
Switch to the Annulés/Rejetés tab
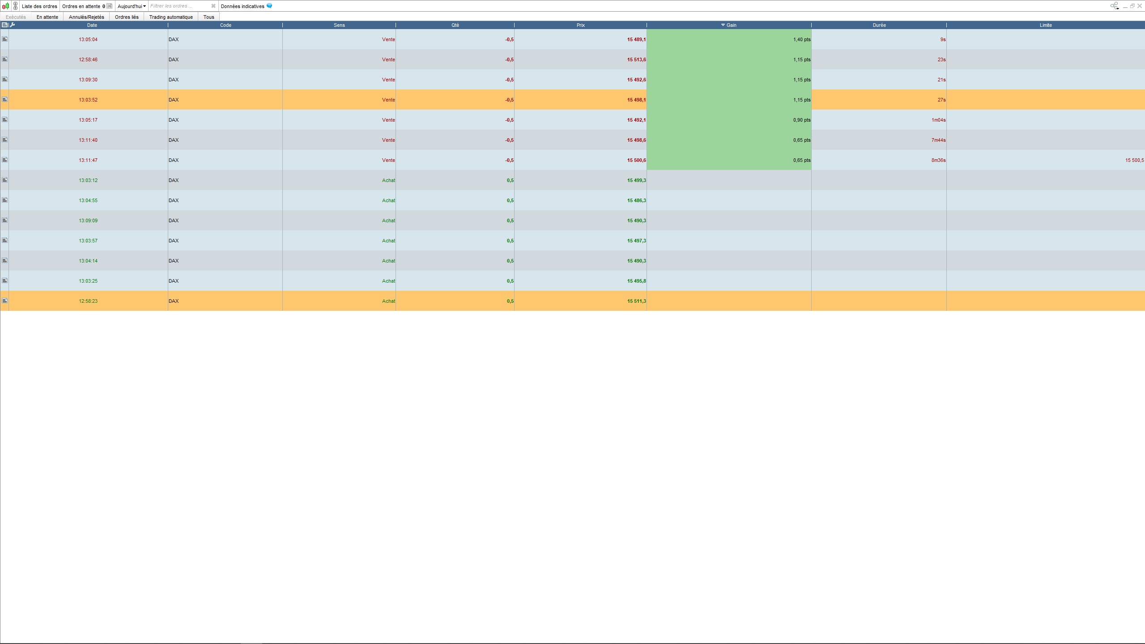pyautogui.click(x=86, y=17)
